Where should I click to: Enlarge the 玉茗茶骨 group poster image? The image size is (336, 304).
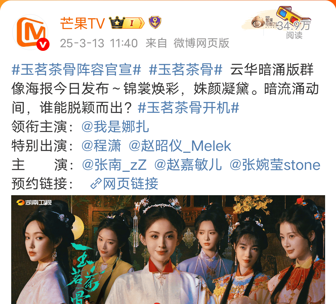[x=168, y=249]
